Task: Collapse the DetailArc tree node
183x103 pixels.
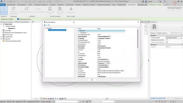Action: (x=45, y=28)
